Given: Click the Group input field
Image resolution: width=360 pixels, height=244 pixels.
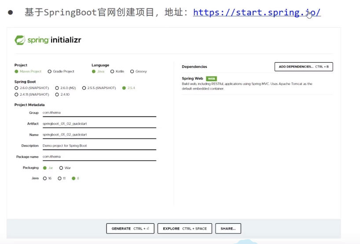Looking at the screenshot, I should [x=99, y=113].
